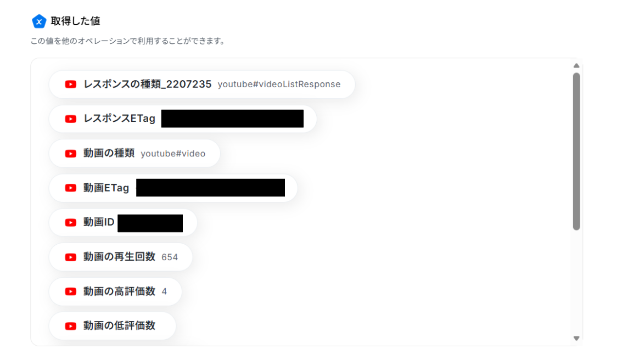The image size is (622, 360).
Task: Pick the 動画ETag label
Action: click(x=107, y=188)
